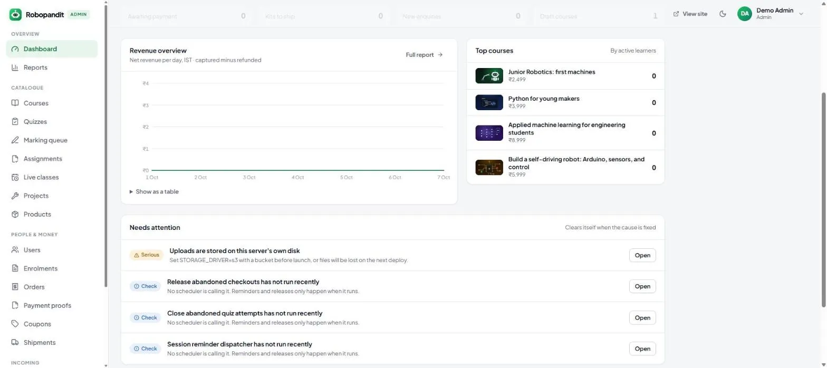The image size is (827, 368).
Task: Click the Check badge for abandoned checkouts
Action: point(145,286)
